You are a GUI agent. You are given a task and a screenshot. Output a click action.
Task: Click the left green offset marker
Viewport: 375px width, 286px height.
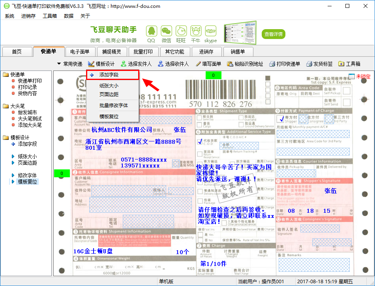62,173
